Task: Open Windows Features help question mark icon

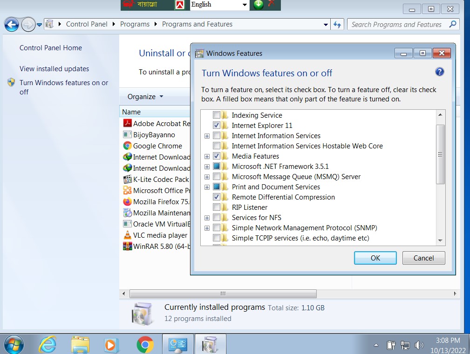Action: [x=439, y=72]
